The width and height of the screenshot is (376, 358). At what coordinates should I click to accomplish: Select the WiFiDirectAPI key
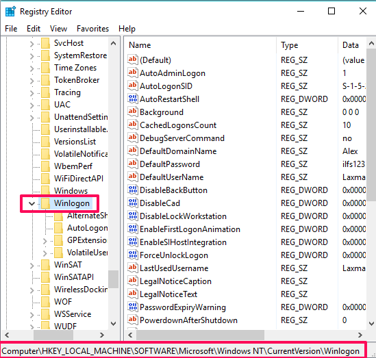pyautogui.click(x=79, y=179)
